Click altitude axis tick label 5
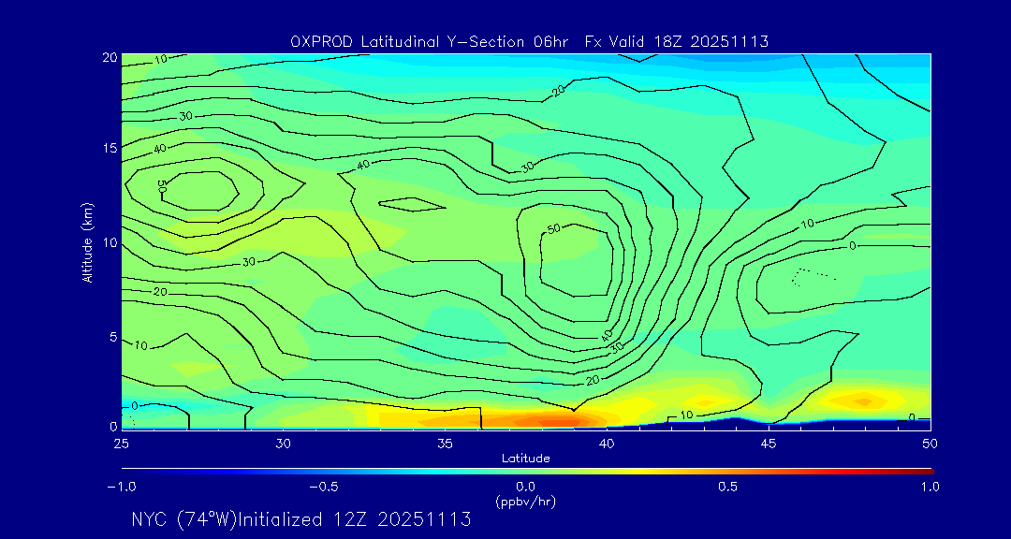 (113, 337)
